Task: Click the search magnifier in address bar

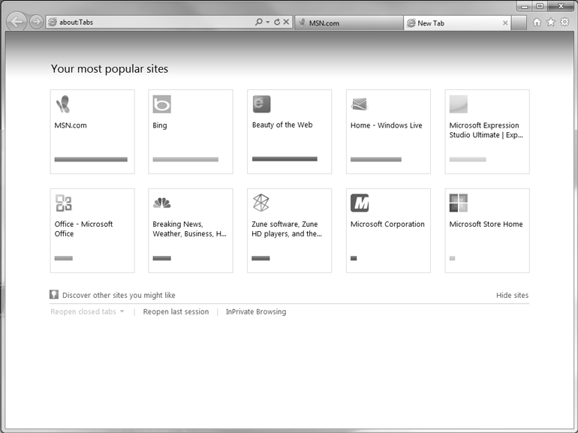Action: tap(259, 23)
